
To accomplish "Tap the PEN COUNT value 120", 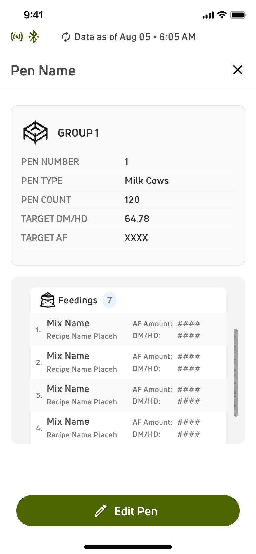I will [132, 200].
